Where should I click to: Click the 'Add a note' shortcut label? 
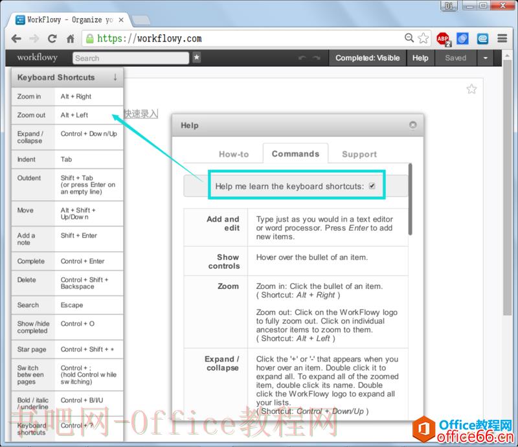point(26,239)
